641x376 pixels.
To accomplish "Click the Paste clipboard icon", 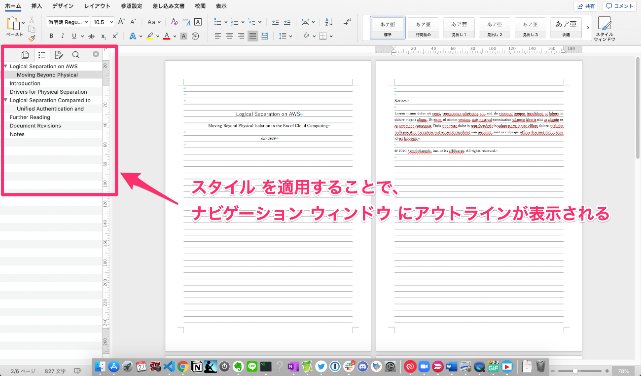I will 14,23.
